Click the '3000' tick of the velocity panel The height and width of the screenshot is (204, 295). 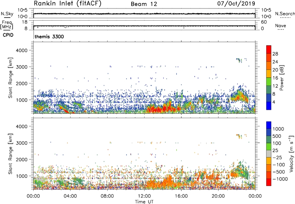[x=21, y=143]
